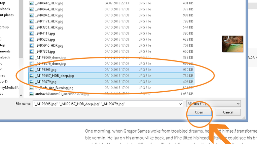Click the waterfall preview thumbnail
Viewport: 257px width, 144px height.
[231, 44]
